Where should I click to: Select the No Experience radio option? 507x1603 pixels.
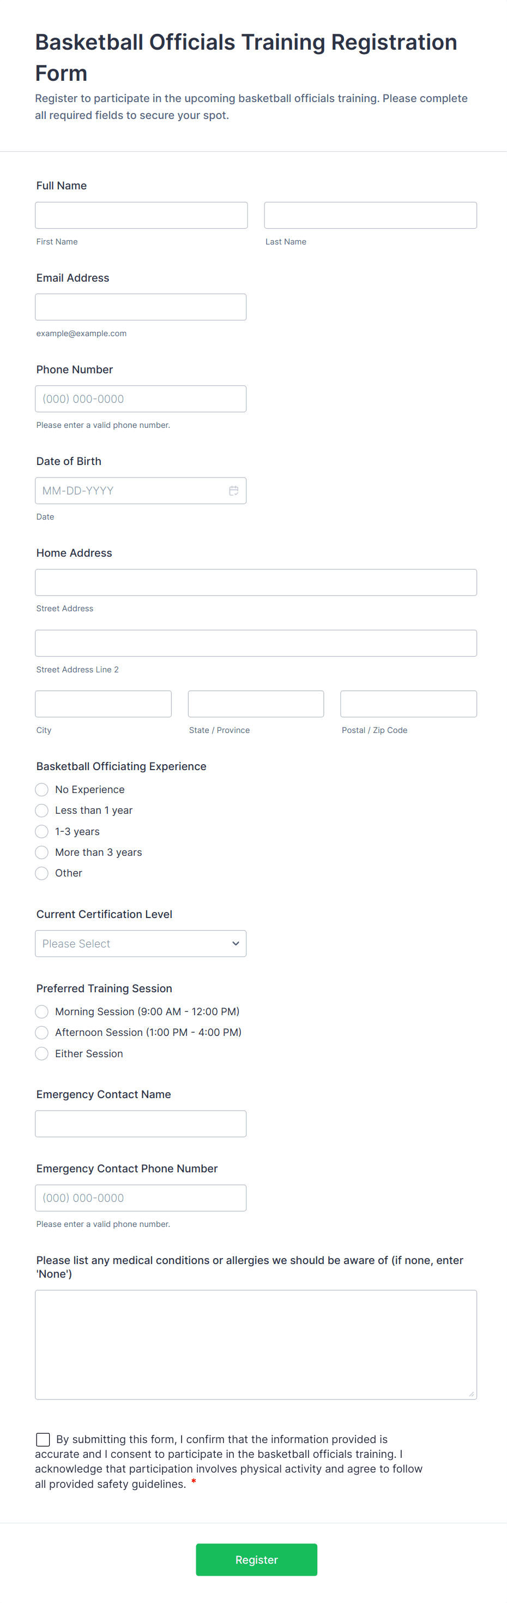coord(41,790)
